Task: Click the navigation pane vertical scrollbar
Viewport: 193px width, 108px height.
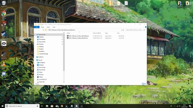Action: [64, 52]
